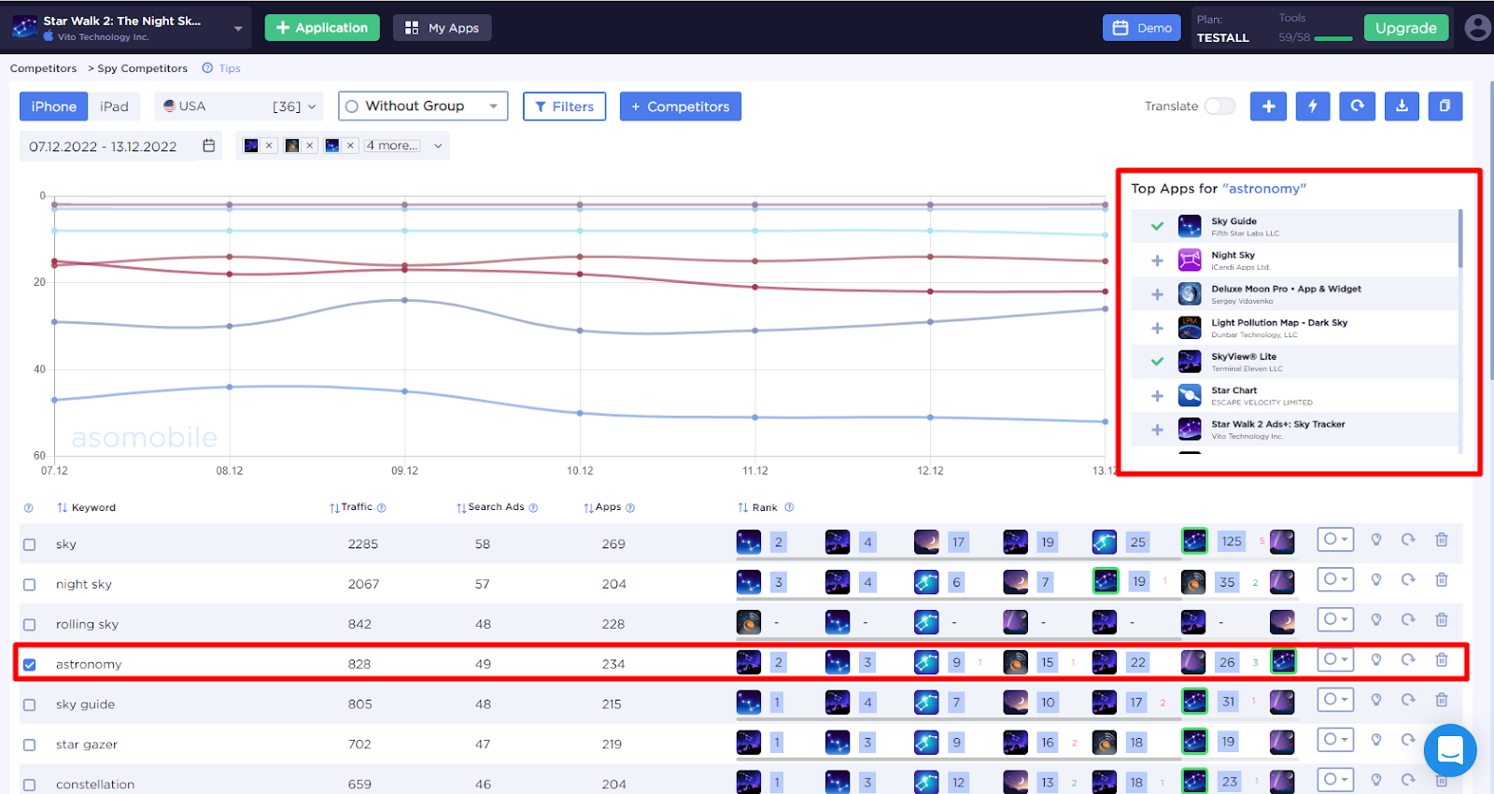Open group dropdown in sky row
The height and width of the screenshot is (794, 1494).
[1335, 540]
